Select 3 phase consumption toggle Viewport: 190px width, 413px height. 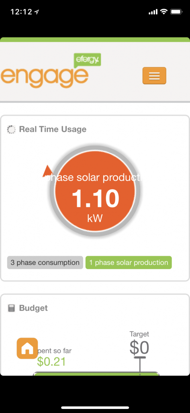pyautogui.click(x=45, y=263)
